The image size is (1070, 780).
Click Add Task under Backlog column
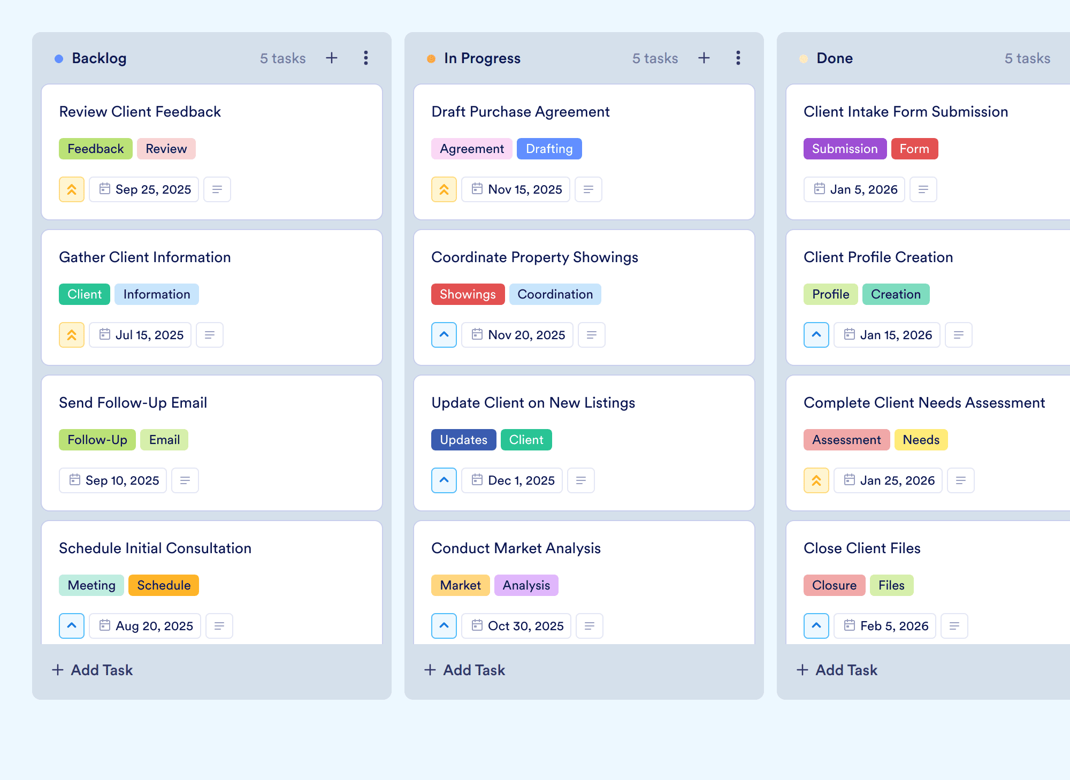[x=92, y=670]
